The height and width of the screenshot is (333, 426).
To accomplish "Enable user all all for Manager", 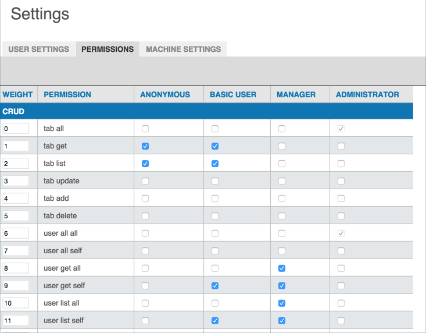I will click(x=282, y=233).
